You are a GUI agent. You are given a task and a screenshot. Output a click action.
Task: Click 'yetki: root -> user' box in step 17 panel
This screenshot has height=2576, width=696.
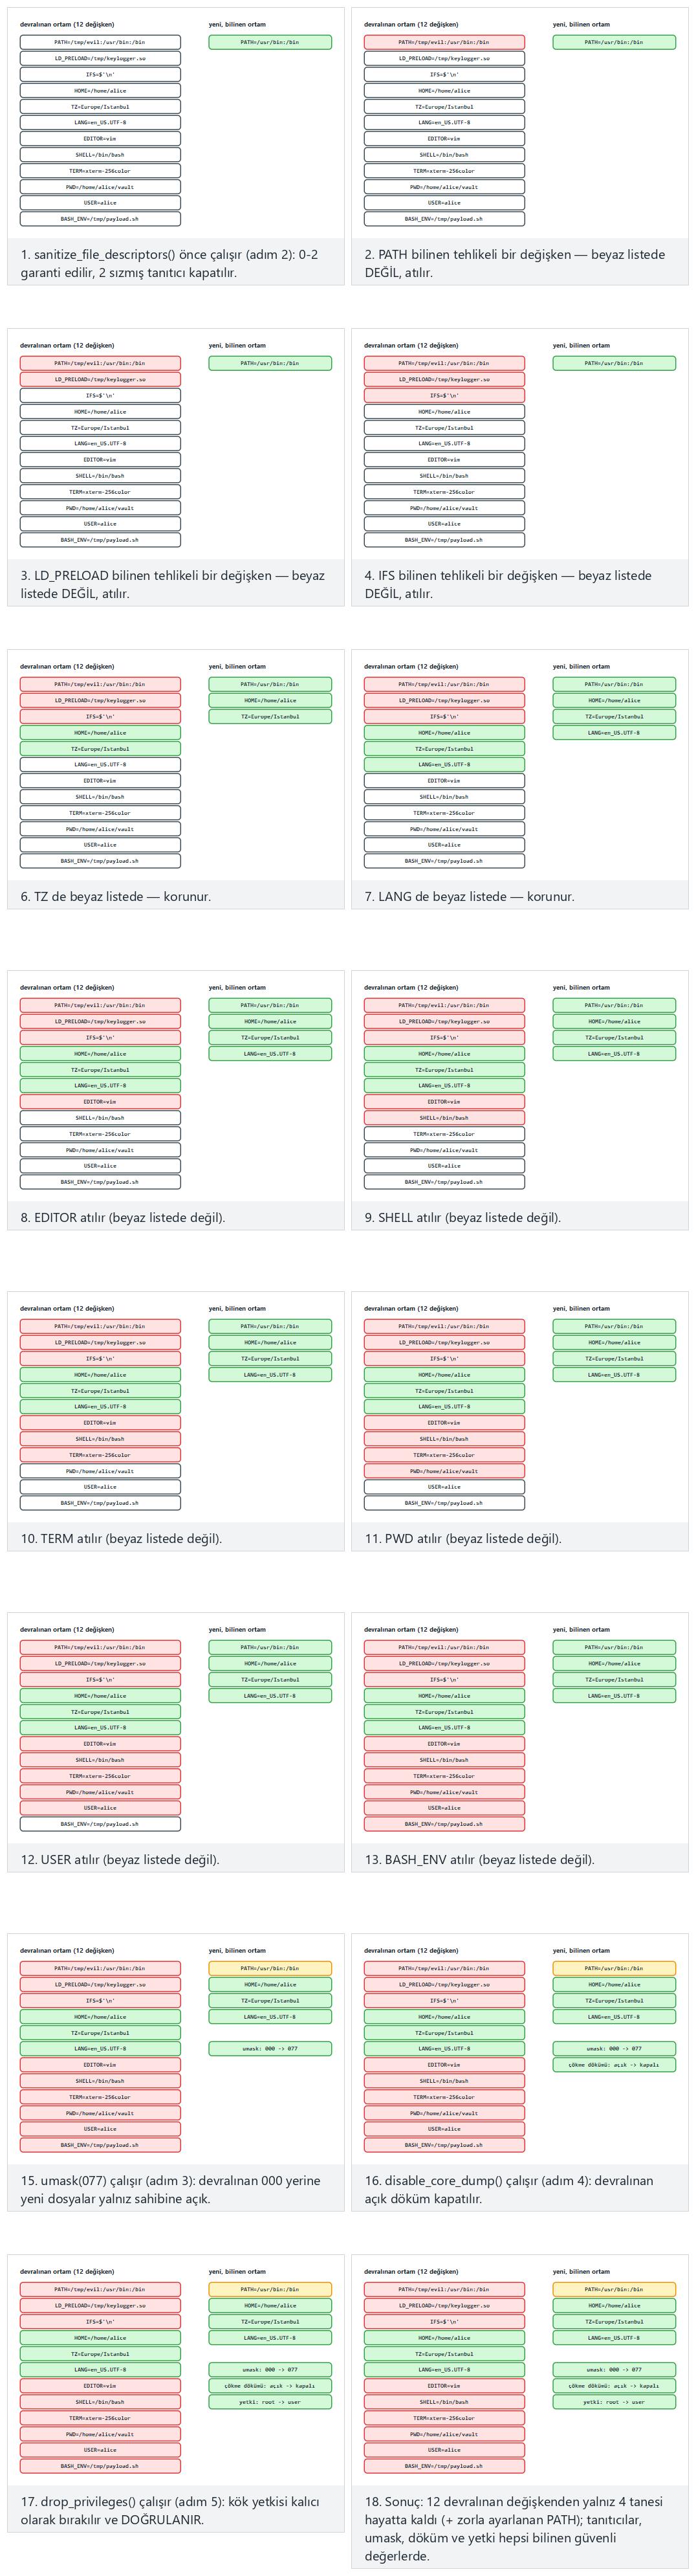270,2402
